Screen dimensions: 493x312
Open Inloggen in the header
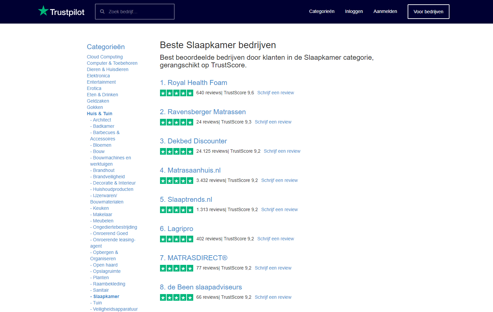click(x=354, y=11)
